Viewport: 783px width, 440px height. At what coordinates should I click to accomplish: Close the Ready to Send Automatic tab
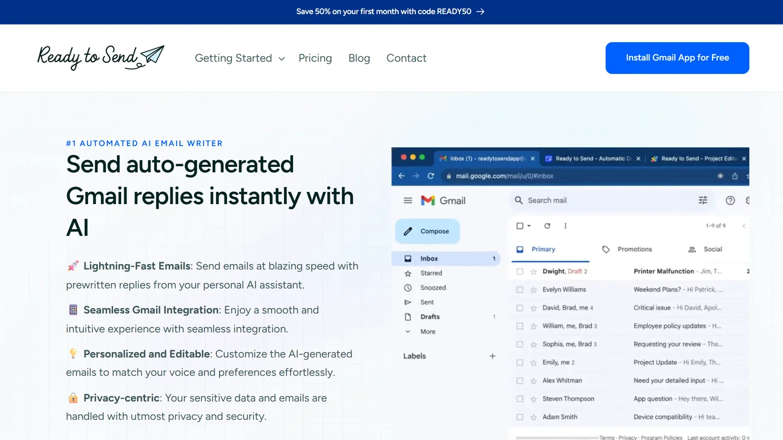point(638,159)
